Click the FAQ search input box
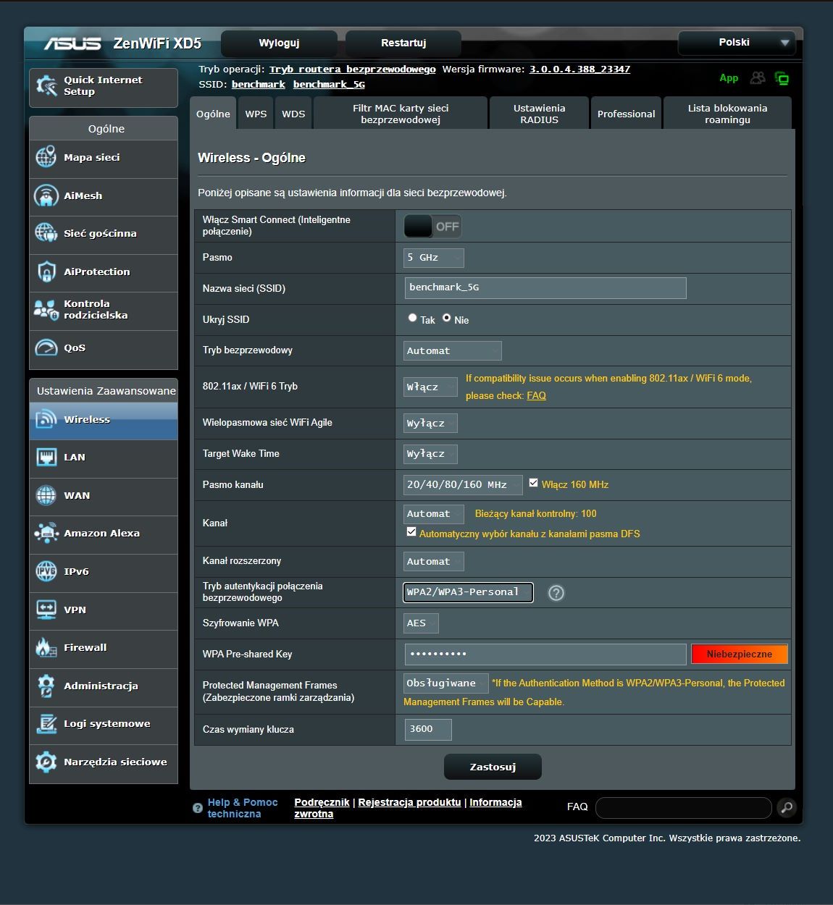Viewport: 833px width, 905px height. pyautogui.click(x=684, y=807)
